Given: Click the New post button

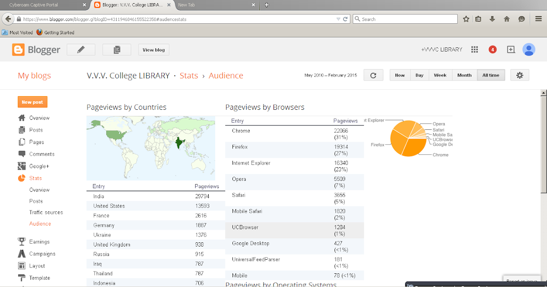Looking at the screenshot, I should (x=32, y=102).
